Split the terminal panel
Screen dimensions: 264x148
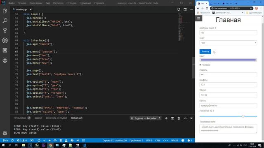[x=172, y=118]
